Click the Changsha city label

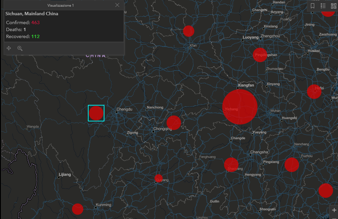(x=259, y=152)
